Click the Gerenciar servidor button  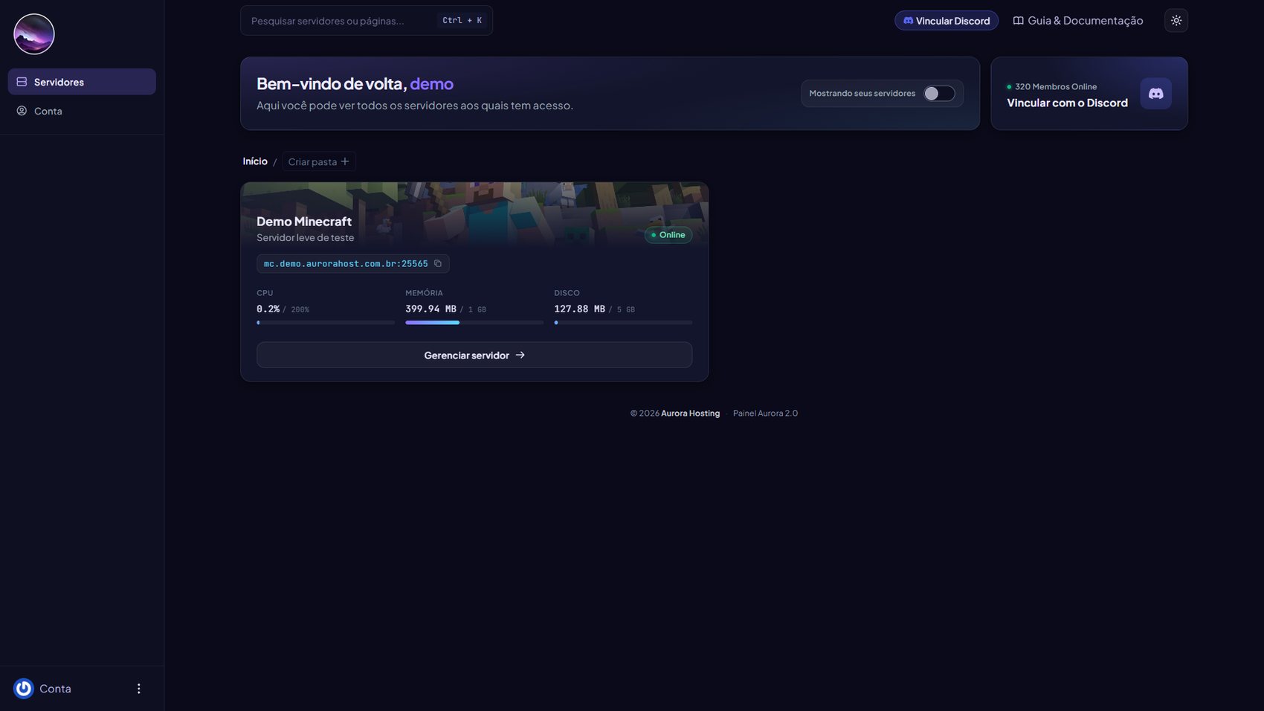pos(474,355)
